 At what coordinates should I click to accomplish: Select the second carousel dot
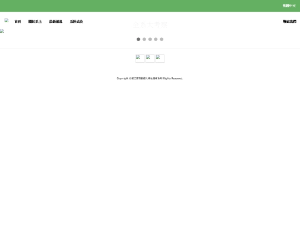144,39
